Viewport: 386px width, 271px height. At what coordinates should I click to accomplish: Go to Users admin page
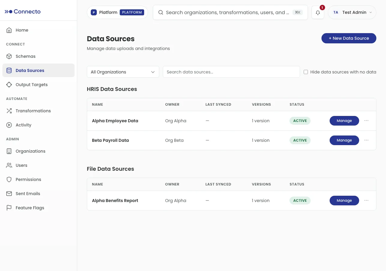coord(38,165)
